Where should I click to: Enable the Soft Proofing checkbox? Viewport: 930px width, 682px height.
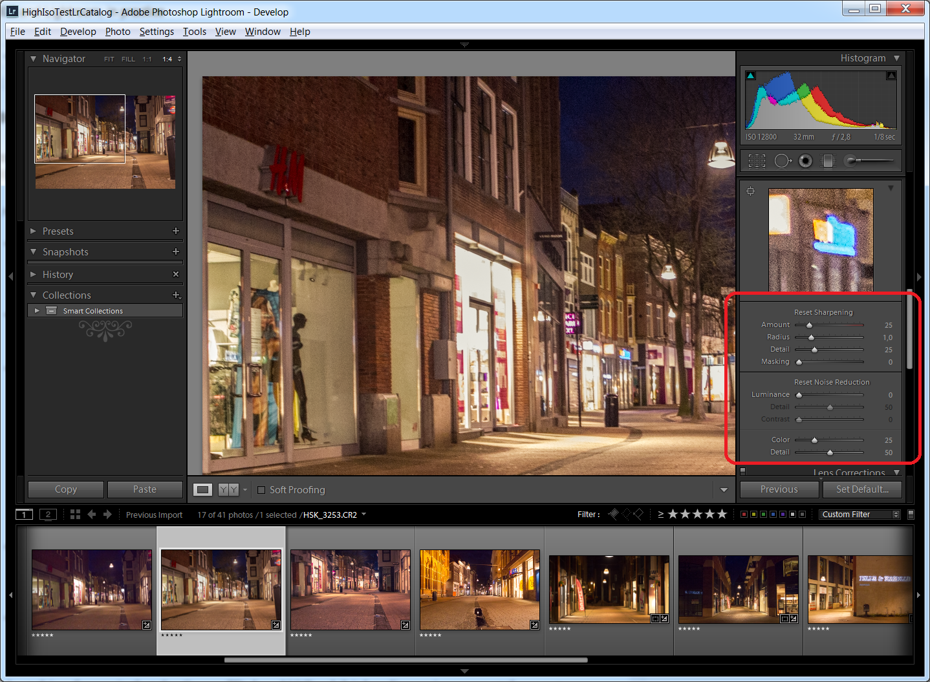point(261,490)
